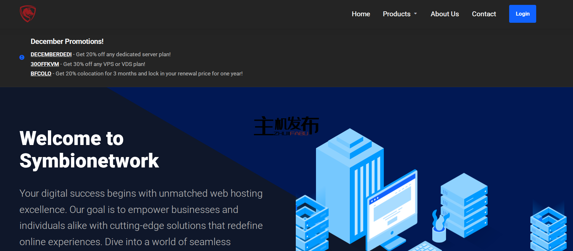Click the December Promotions! heading
Image resolution: width=573 pixels, height=251 pixels.
click(67, 41)
